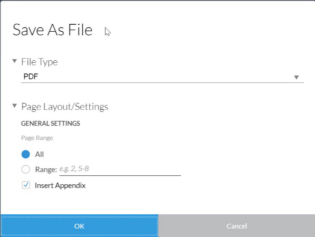Collapse the Page Layout/Settings triangle
The width and height of the screenshot is (315, 237).
tap(14, 106)
